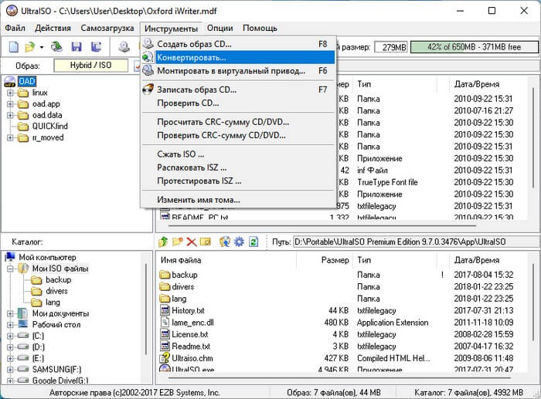541x399 pixels.
Task: Click the Рабочий стол desktop icon
Action: [x=22, y=324]
